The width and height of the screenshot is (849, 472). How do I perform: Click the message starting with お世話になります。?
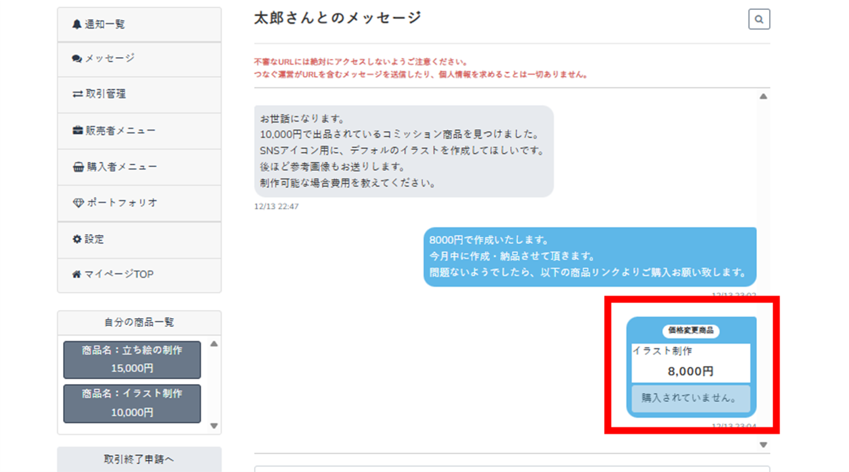pyautogui.click(x=404, y=152)
